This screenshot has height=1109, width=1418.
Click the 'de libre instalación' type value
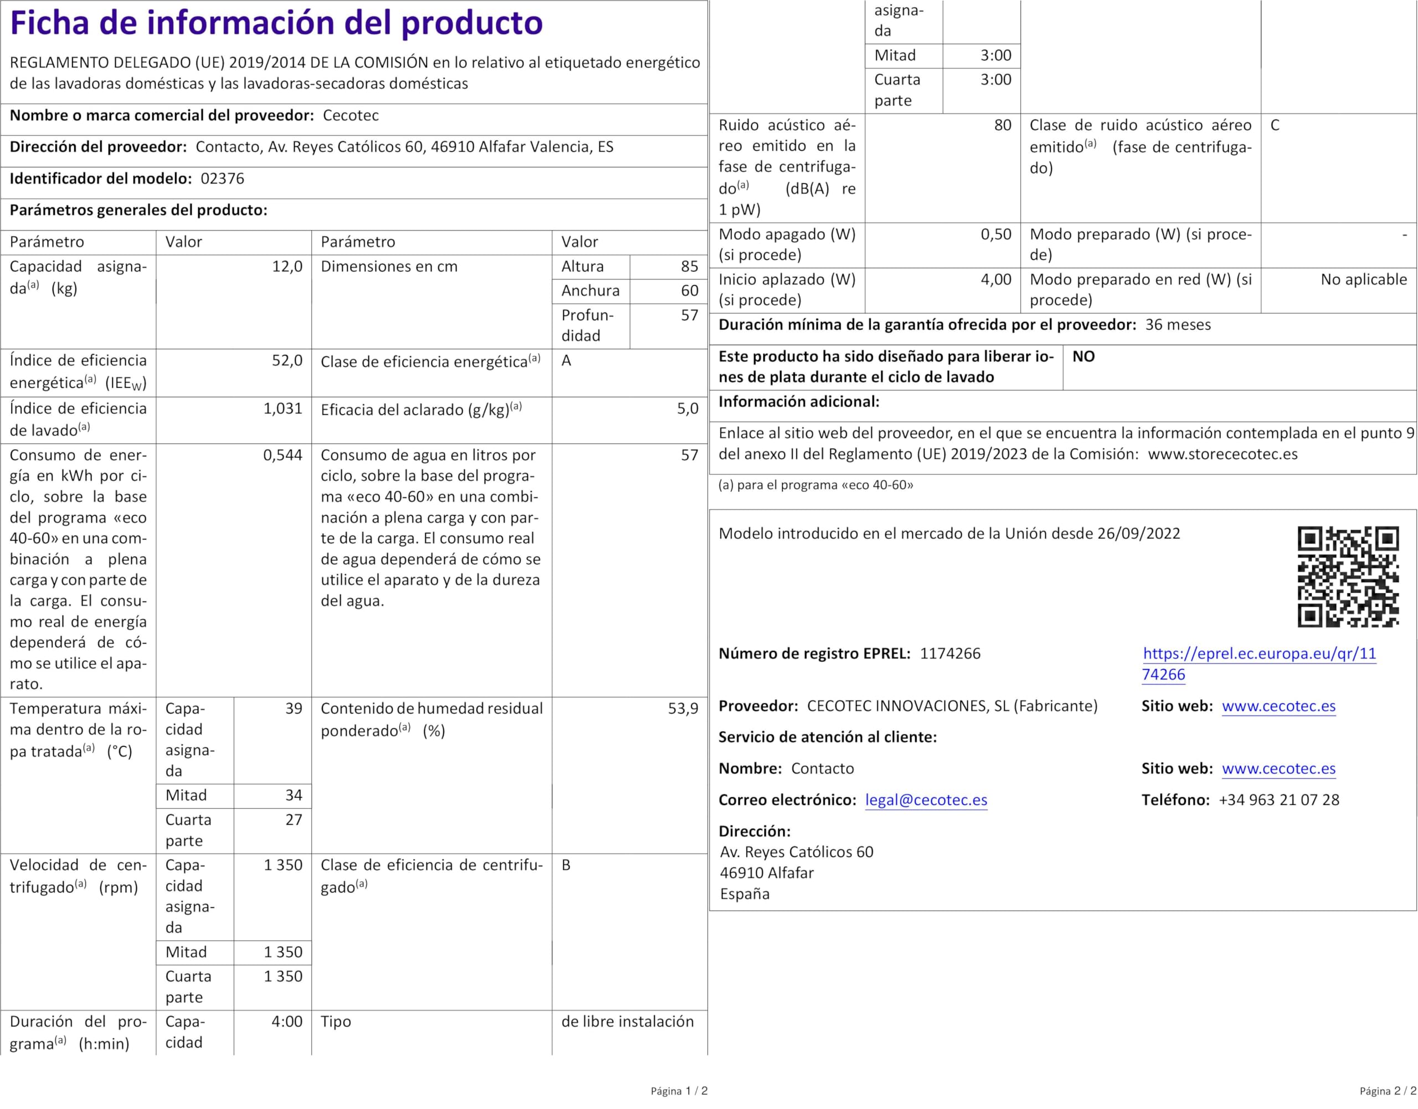627,1021
